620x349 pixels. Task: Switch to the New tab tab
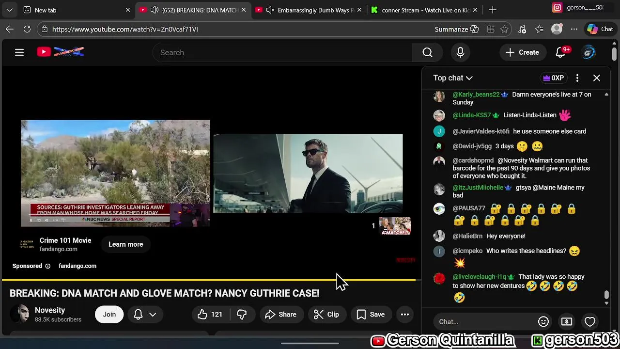[x=77, y=10]
